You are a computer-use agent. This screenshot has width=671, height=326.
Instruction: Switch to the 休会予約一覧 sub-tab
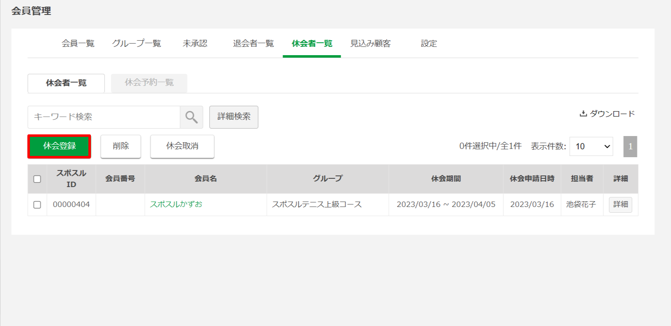[149, 83]
